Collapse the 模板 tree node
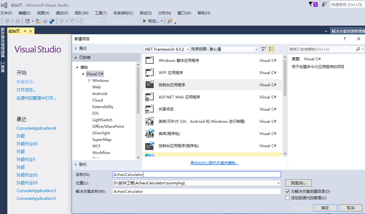This screenshot has height=214, width=365. click(77, 67)
